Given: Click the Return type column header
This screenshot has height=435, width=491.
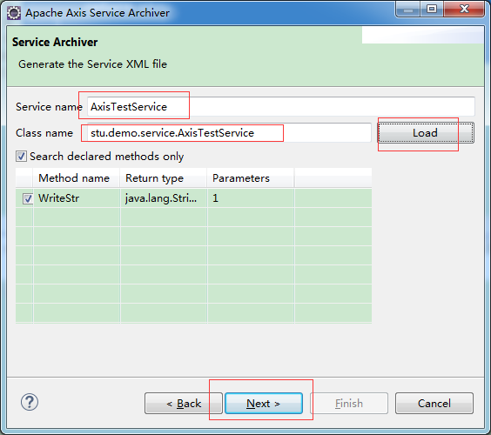Looking at the screenshot, I should pos(163,178).
